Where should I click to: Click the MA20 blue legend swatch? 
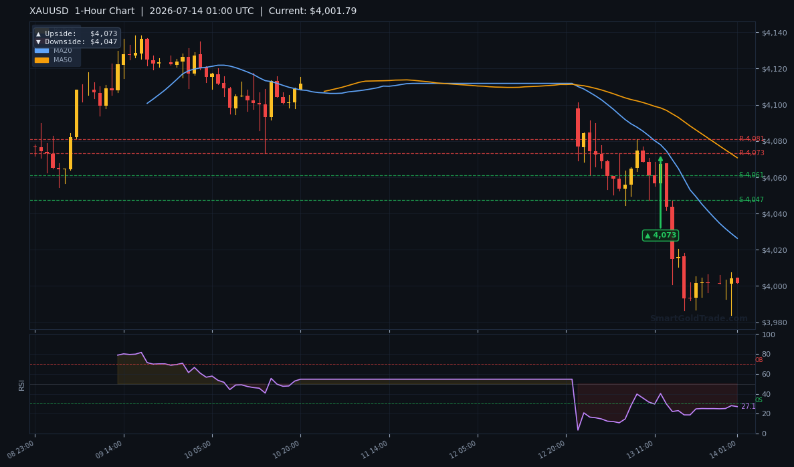coord(41,51)
